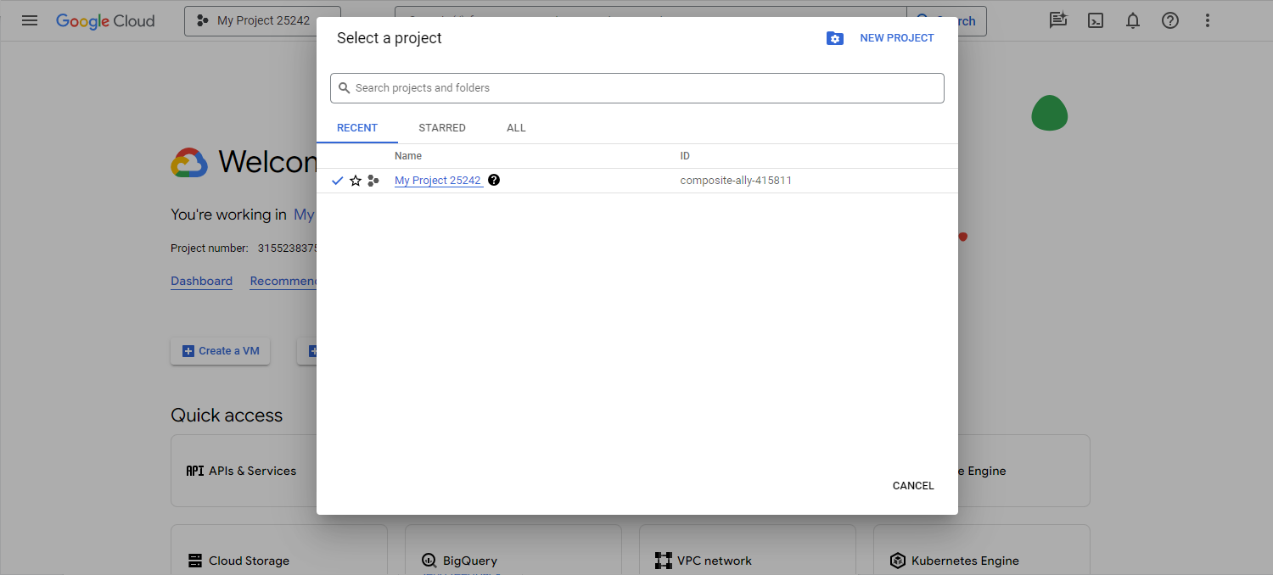Focus the Search projects and folders field
1273x575 pixels.
[637, 88]
